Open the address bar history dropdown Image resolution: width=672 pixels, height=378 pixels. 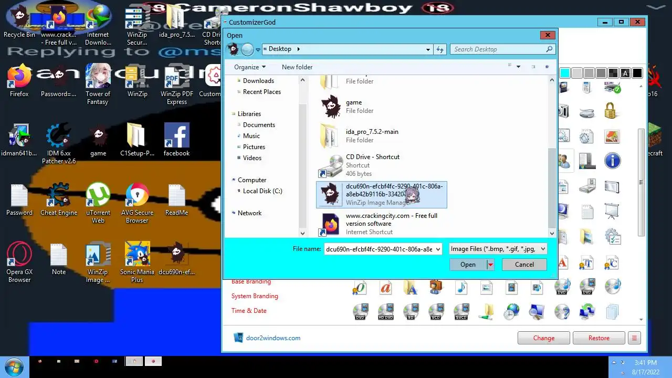(x=428, y=49)
